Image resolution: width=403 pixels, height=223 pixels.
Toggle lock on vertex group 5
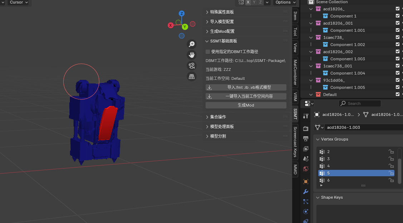pos(391,173)
